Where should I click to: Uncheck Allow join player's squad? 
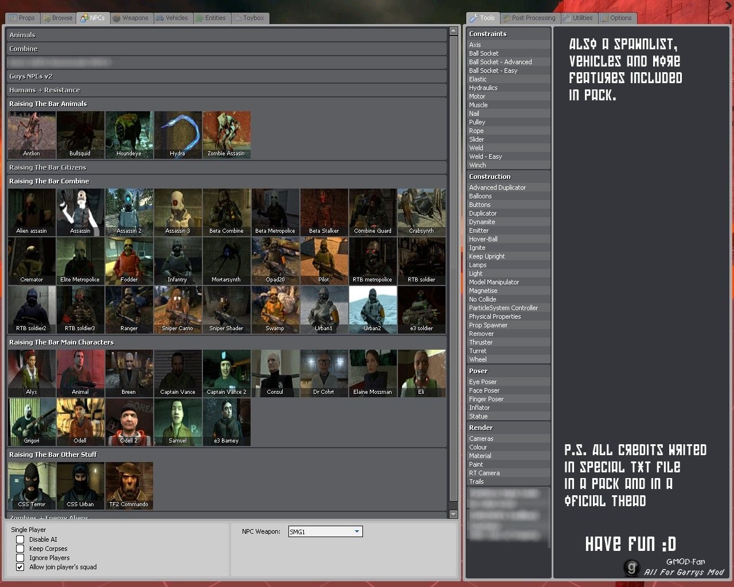coord(20,567)
